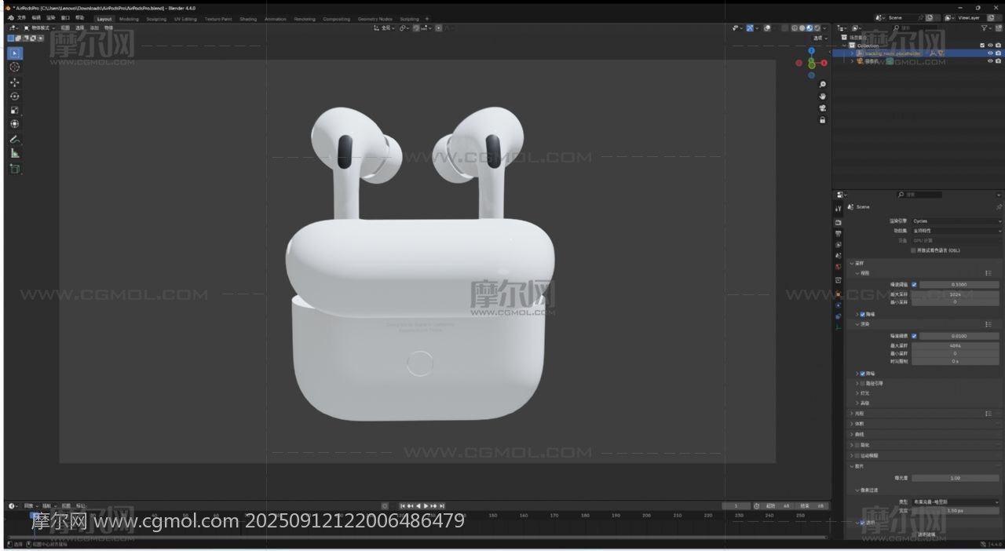This screenshot has width=1005, height=551.
Task: Switch to rendered viewport shading
Action: pos(818,28)
